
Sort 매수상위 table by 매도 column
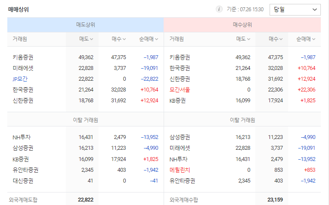click(x=243, y=39)
